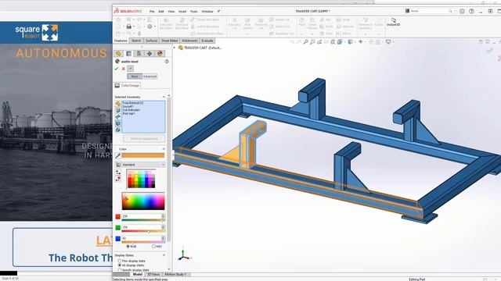Viewport: 501px width, 281px height.
Task: Click the remove swatch icon
Action: point(118,179)
